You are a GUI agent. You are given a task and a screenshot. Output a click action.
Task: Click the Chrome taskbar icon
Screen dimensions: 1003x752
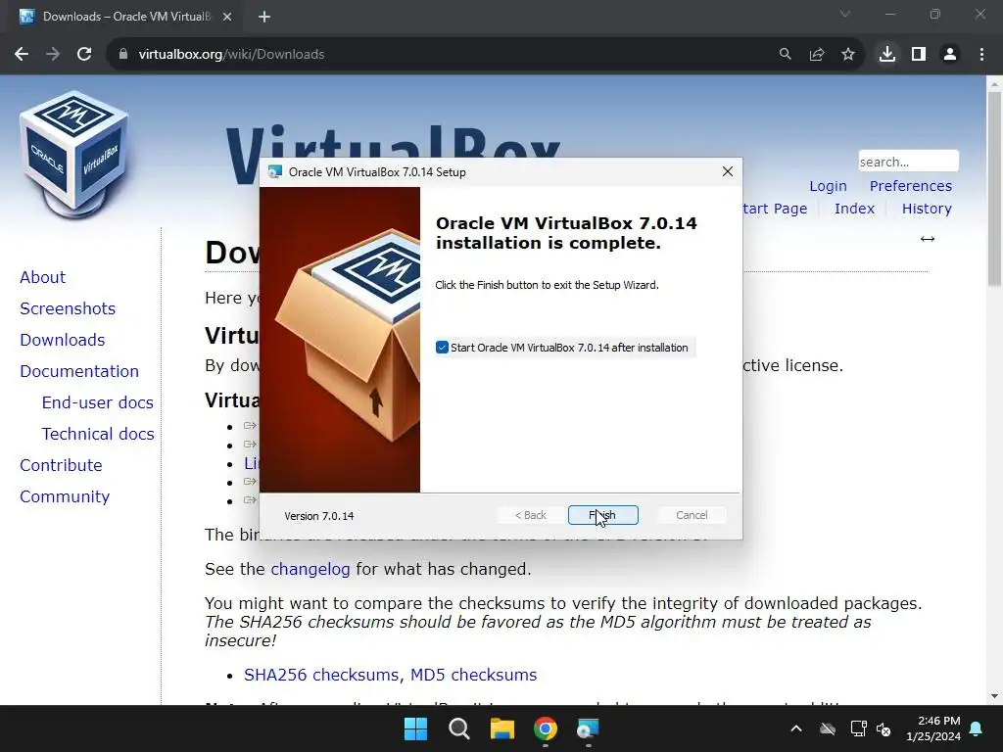[546, 728]
